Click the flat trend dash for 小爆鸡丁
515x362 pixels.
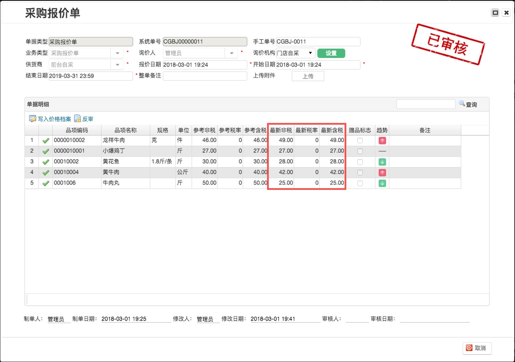pos(382,151)
